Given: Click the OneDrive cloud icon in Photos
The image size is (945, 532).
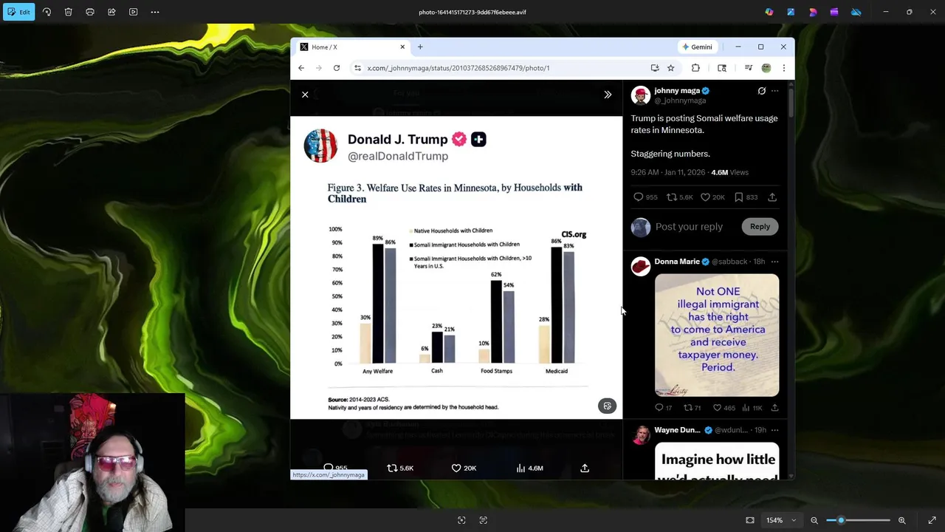Looking at the screenshot, I should pos(856,12).
